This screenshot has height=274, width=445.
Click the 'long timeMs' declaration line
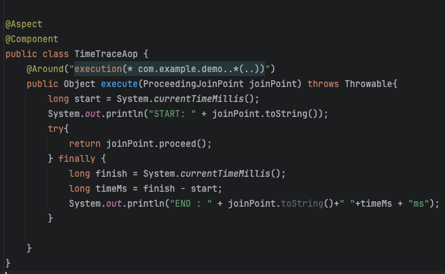coord(145,188)
